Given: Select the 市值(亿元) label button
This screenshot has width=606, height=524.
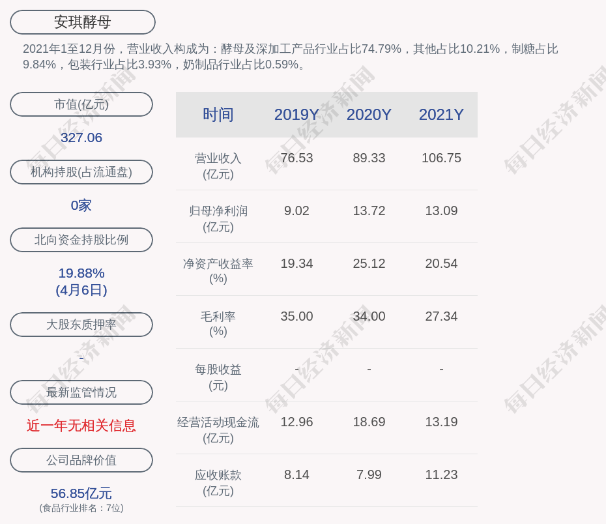Looking at the screenshot, I should (x=81, y=104).
